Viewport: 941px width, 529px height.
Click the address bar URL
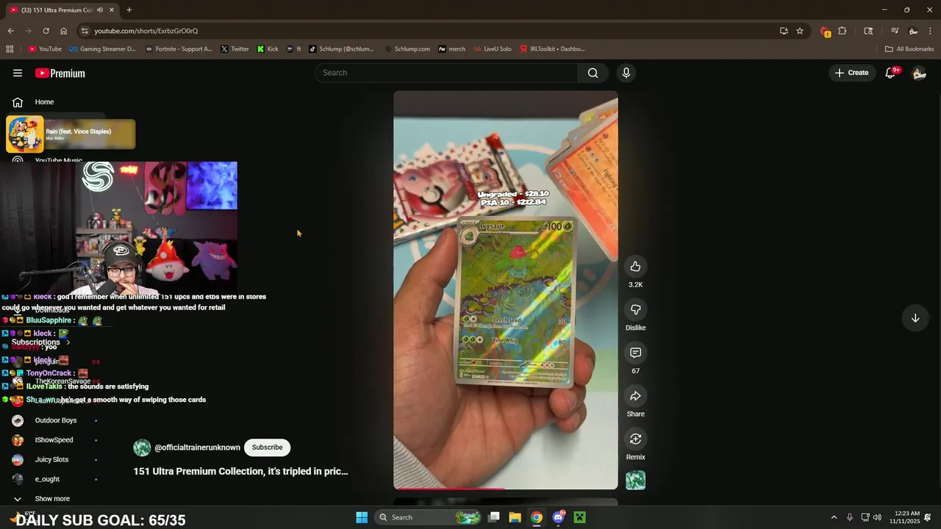[x=146, y=31]
